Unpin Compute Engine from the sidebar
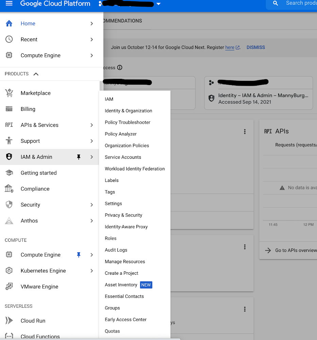 click(x=79, y=254)
